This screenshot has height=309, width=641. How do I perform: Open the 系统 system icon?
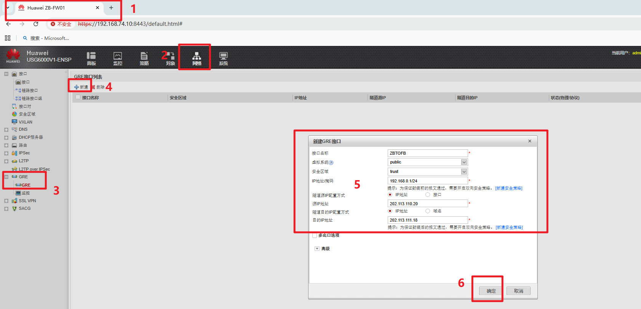223,57
